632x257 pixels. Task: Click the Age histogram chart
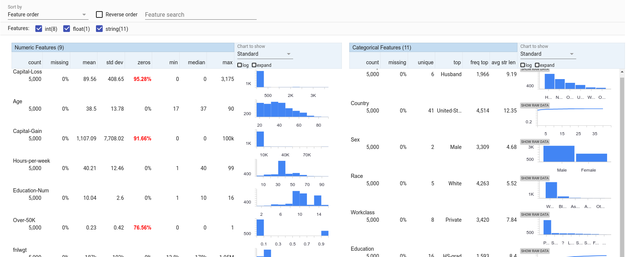(x=292, y=109)
